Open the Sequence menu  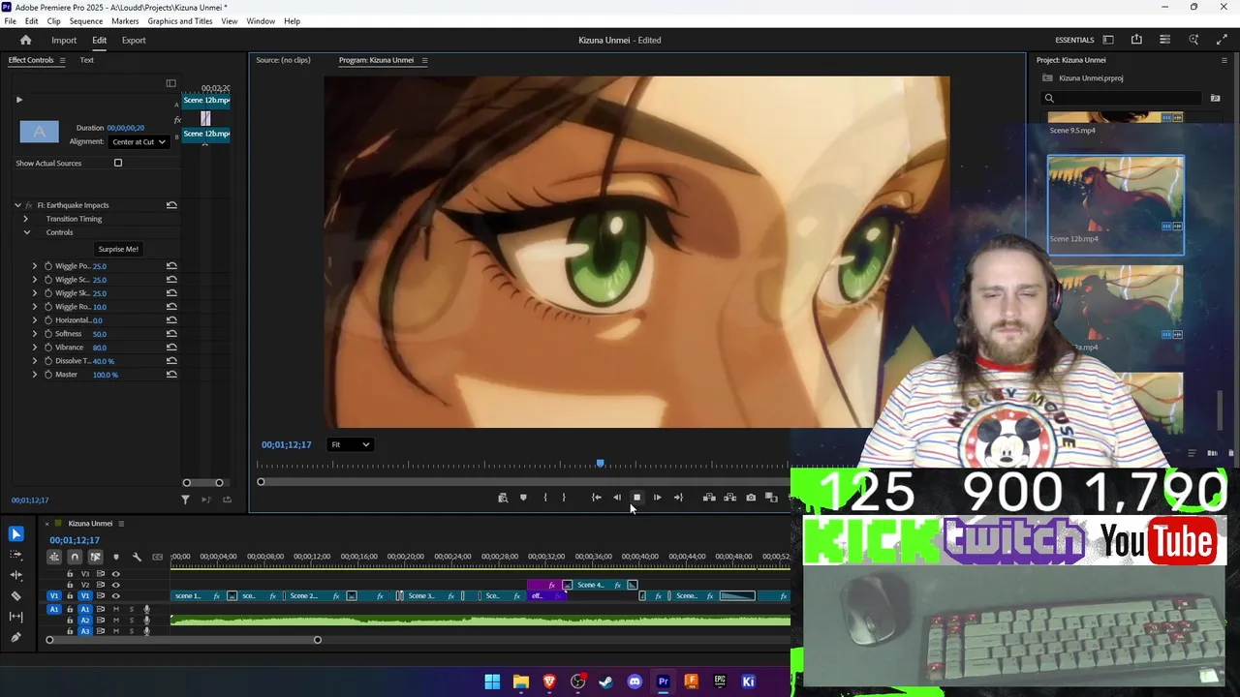(86, 21)
